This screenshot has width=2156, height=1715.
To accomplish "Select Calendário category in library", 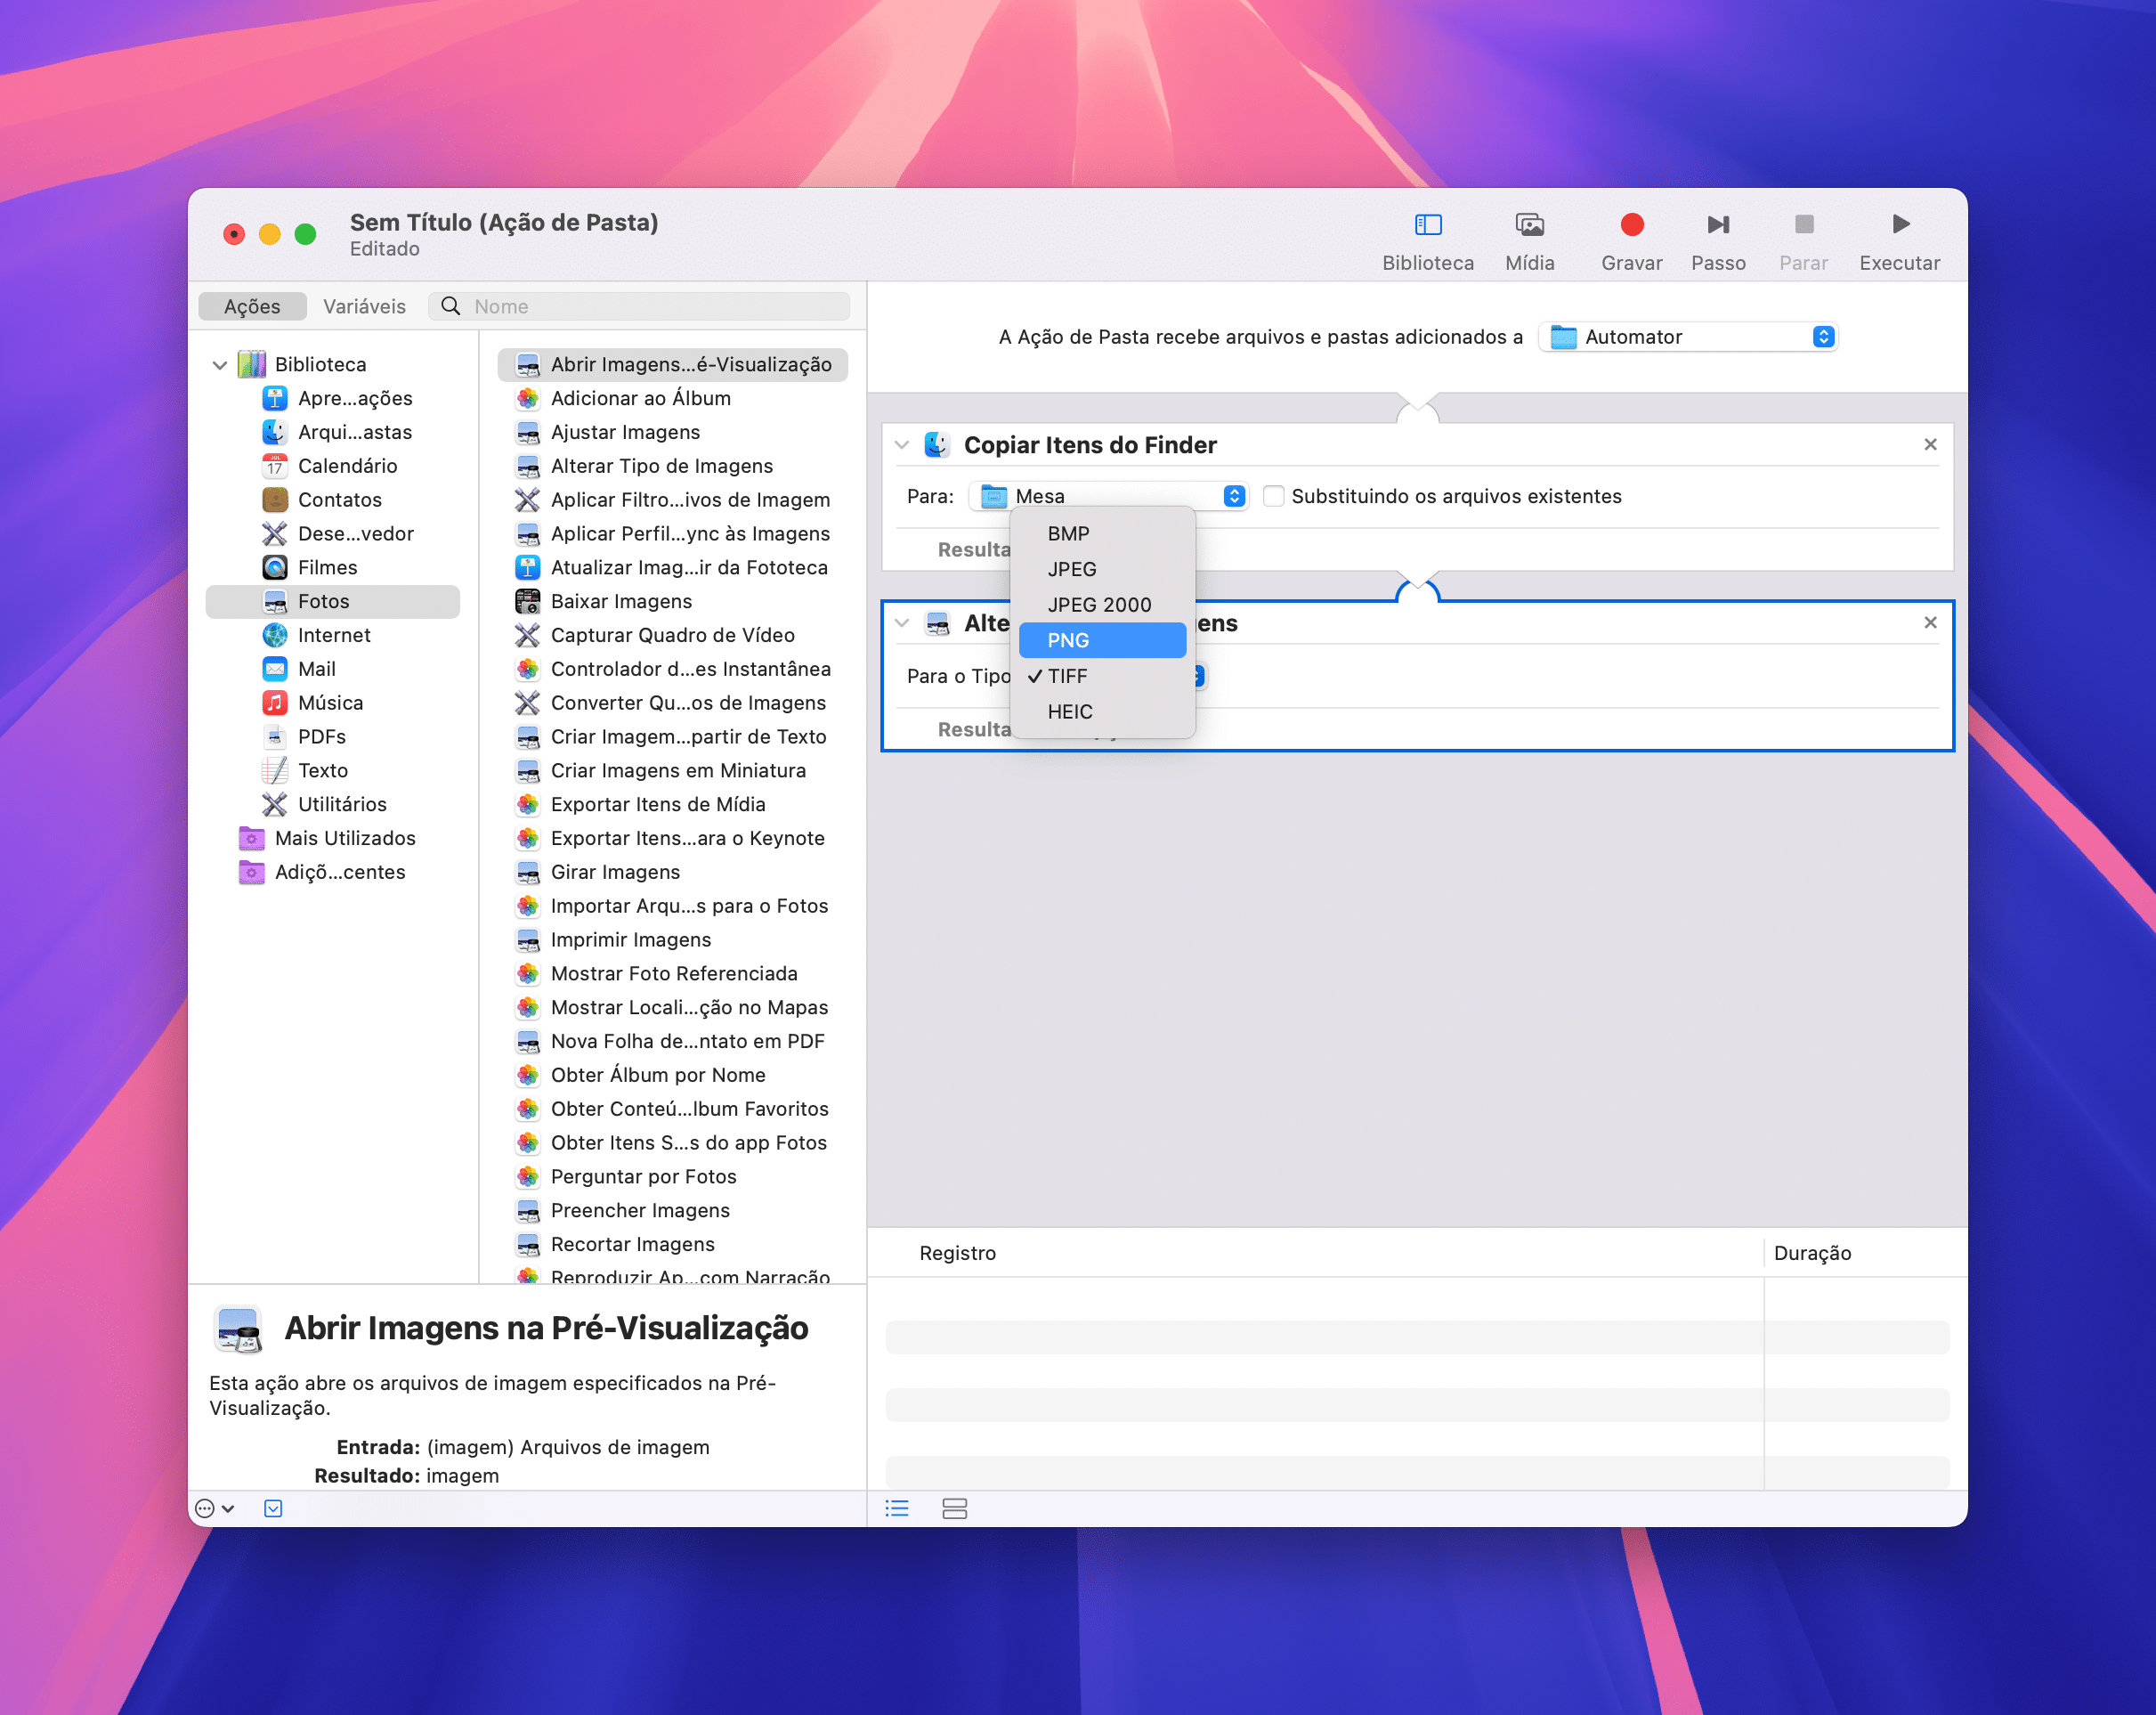I will pos(332,467).
